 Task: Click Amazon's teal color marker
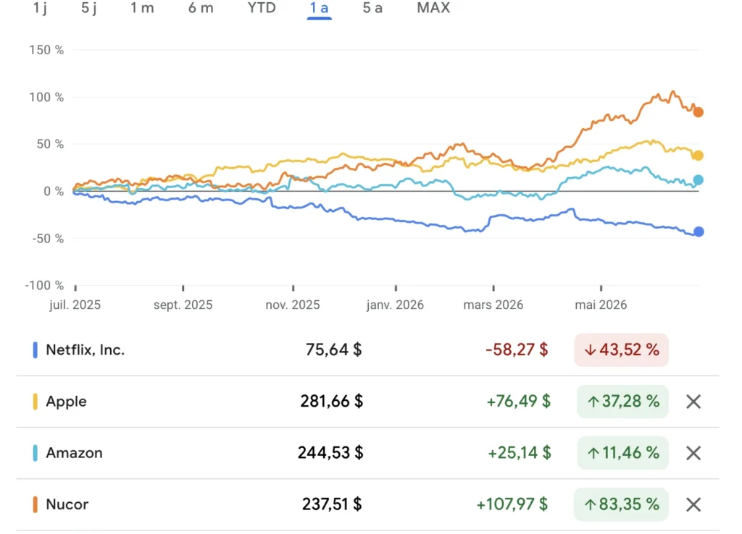point(35,453)
